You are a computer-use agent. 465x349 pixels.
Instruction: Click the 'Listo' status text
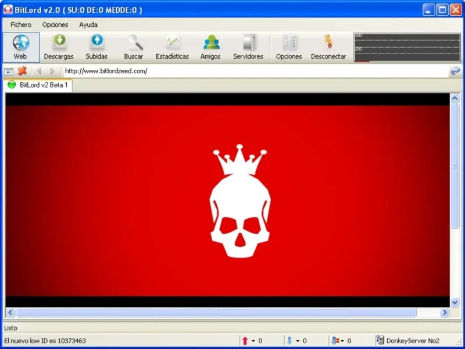click(x=10, y=328)
